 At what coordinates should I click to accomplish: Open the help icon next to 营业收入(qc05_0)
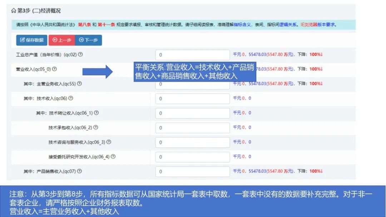pos(55,68)
